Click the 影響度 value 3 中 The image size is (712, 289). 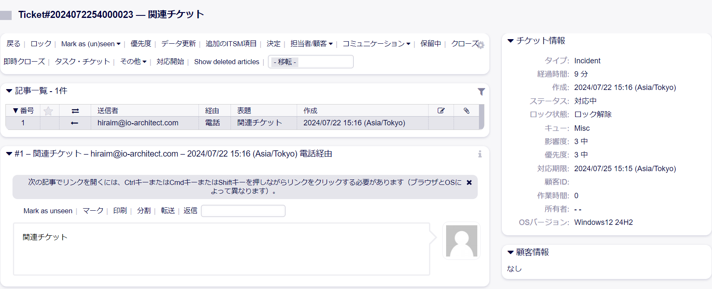(x=581, y=142)
